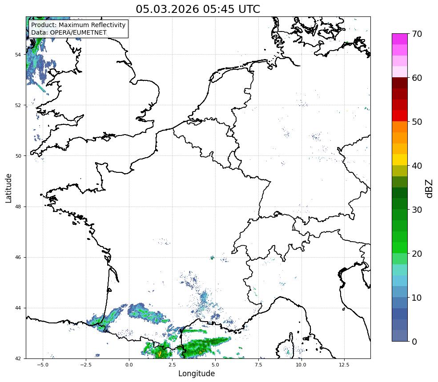Click the latitude tick label 54
This screenshot has height=382, width=438.
[18, 55]
